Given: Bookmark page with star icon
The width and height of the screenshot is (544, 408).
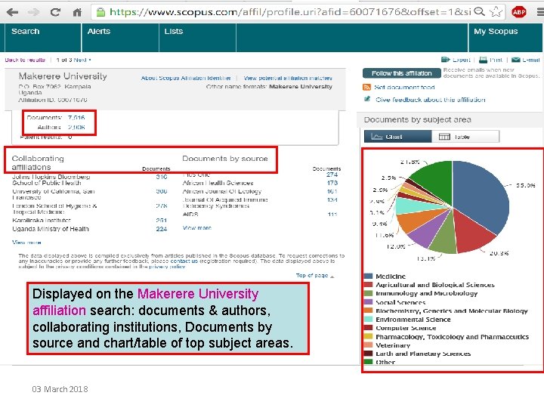Looking at the screenshot, I should (496, 12).
